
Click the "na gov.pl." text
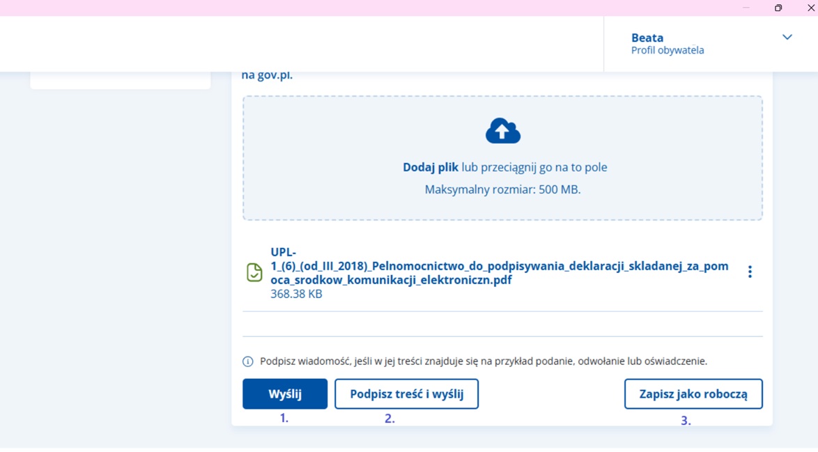click(x=267, y=75)
